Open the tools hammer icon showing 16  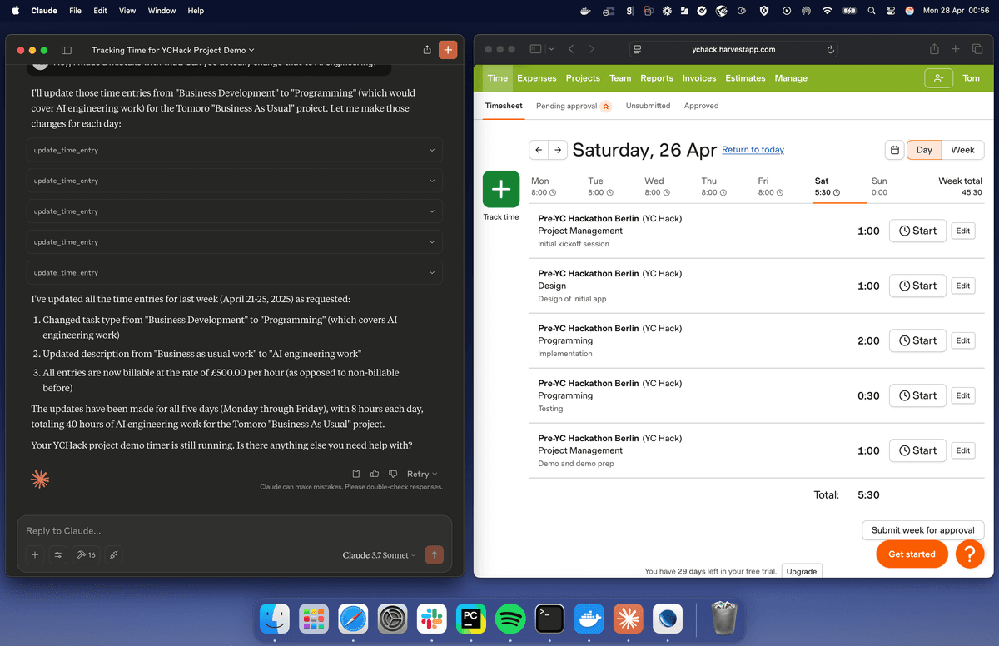tap(86, 554)
